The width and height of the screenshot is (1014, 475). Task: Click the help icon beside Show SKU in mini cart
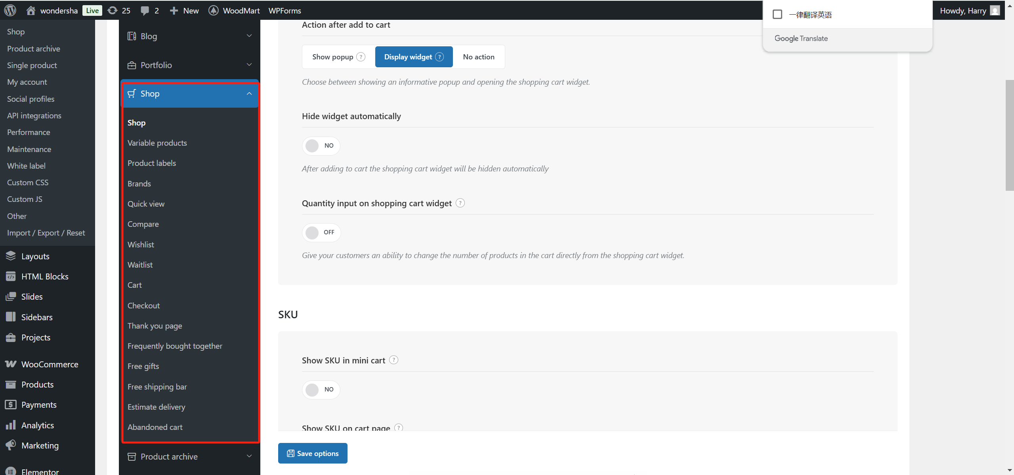pos(393,360)
